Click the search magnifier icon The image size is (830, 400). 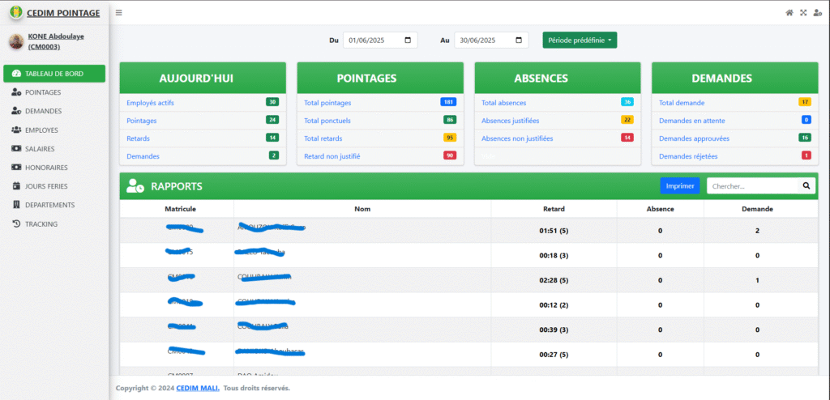[x=806, y=185]
